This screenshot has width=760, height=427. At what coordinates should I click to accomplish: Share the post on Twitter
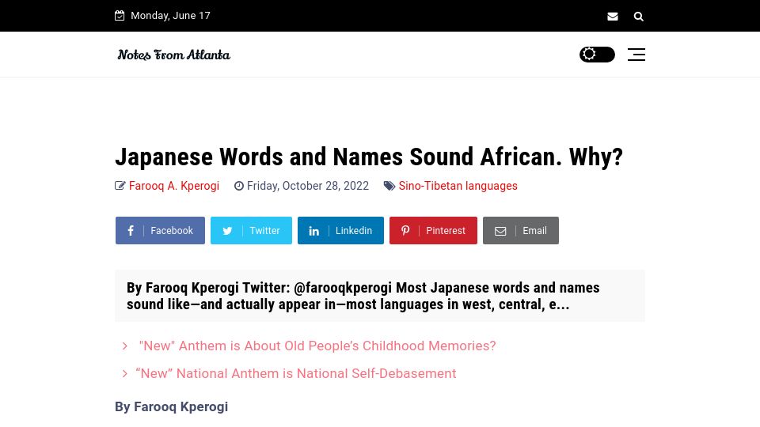251,230
